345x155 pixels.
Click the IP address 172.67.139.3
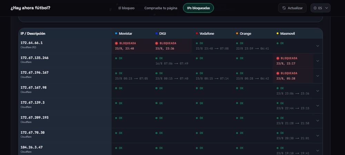click(x=32, y=103)
